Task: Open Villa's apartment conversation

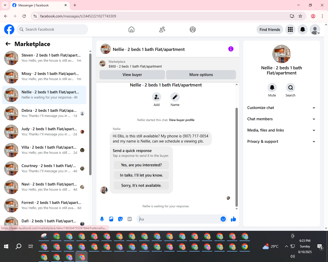Action: coord(44,150)
